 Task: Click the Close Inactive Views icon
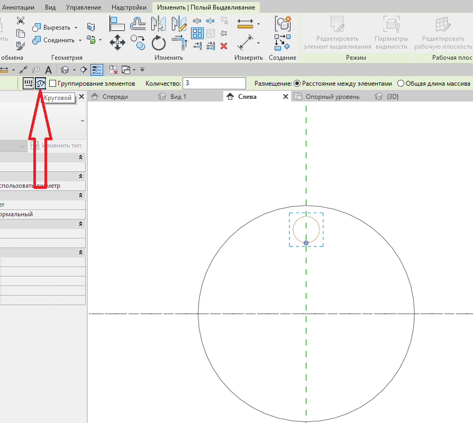pos(113,70)
